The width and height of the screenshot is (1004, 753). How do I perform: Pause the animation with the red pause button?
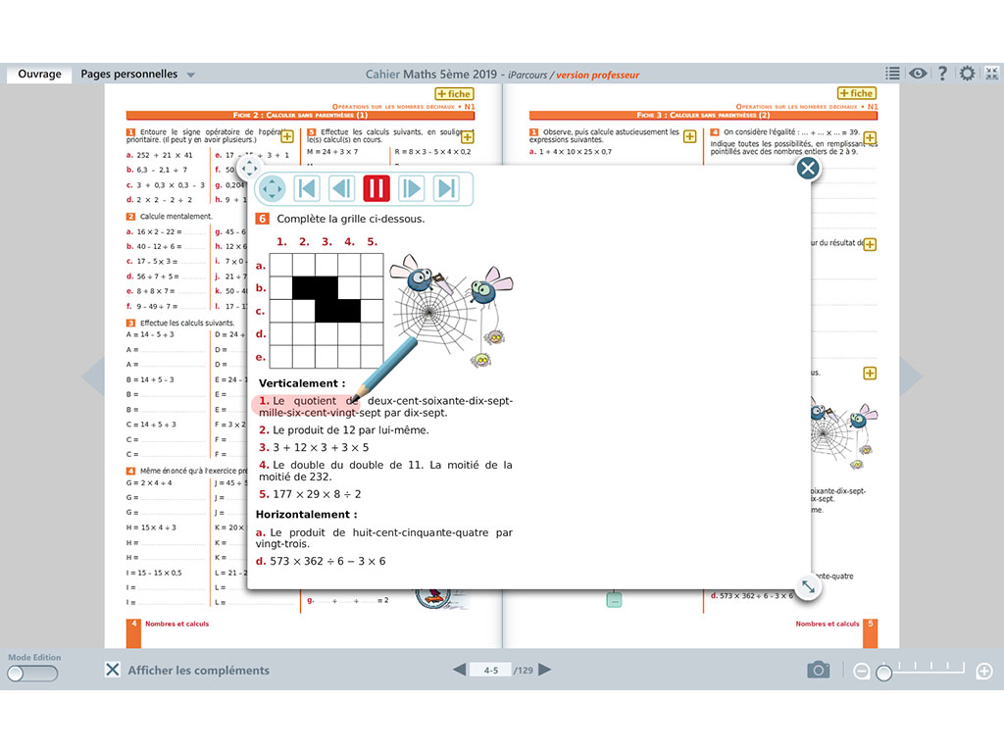click(376, 188)
